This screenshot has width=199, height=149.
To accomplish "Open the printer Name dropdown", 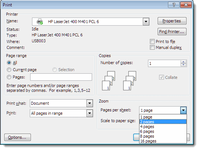I will click(x=146, y=22).
